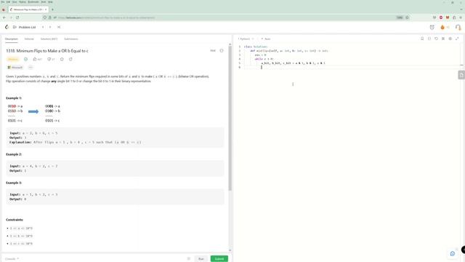
Task: Pick a random problem with shuffle icon
Action: click(x=59, y=27)
